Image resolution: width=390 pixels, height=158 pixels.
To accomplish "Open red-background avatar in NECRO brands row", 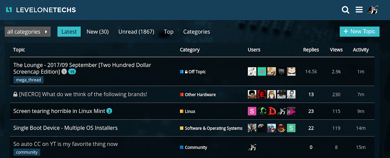I will (262, 94).
